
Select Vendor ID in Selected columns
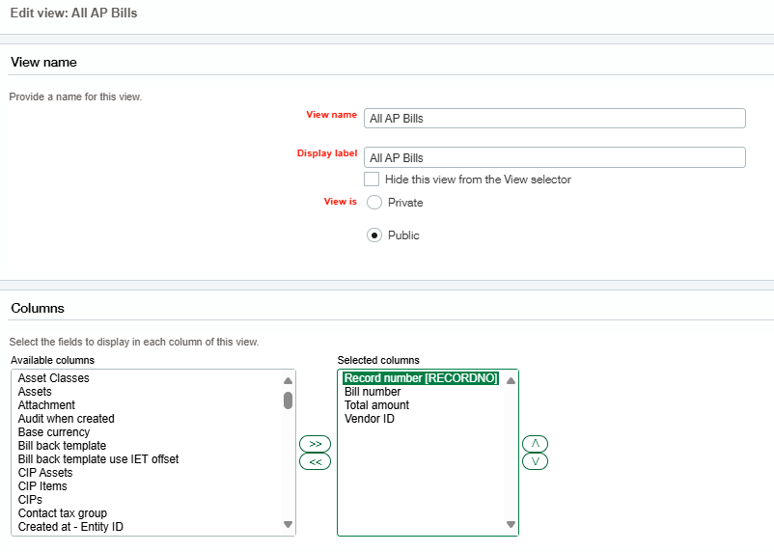pyautogui.click(x=370, y=419)
